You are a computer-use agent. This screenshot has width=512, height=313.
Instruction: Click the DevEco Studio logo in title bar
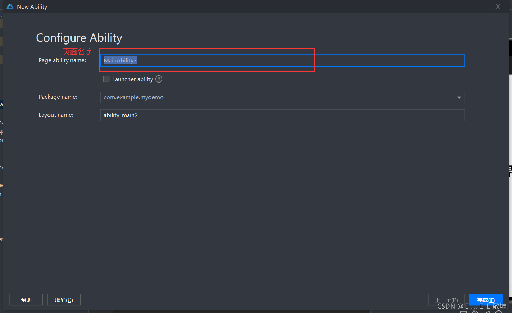[x=10, y=6]
